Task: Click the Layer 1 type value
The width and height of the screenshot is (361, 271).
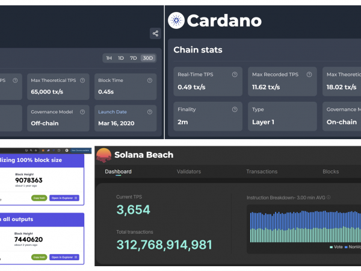Action: [263, 122]
